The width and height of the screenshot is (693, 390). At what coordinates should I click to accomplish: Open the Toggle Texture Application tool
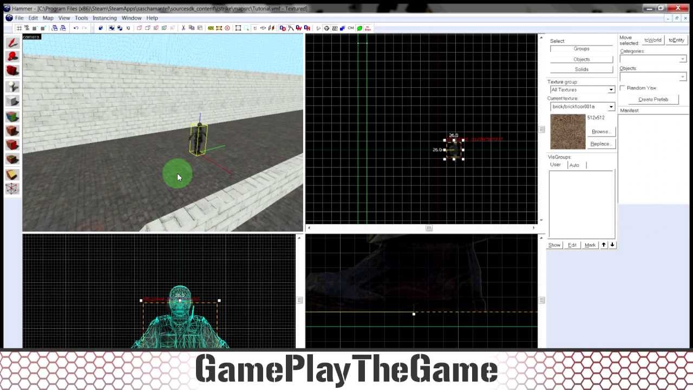[12, 116]
